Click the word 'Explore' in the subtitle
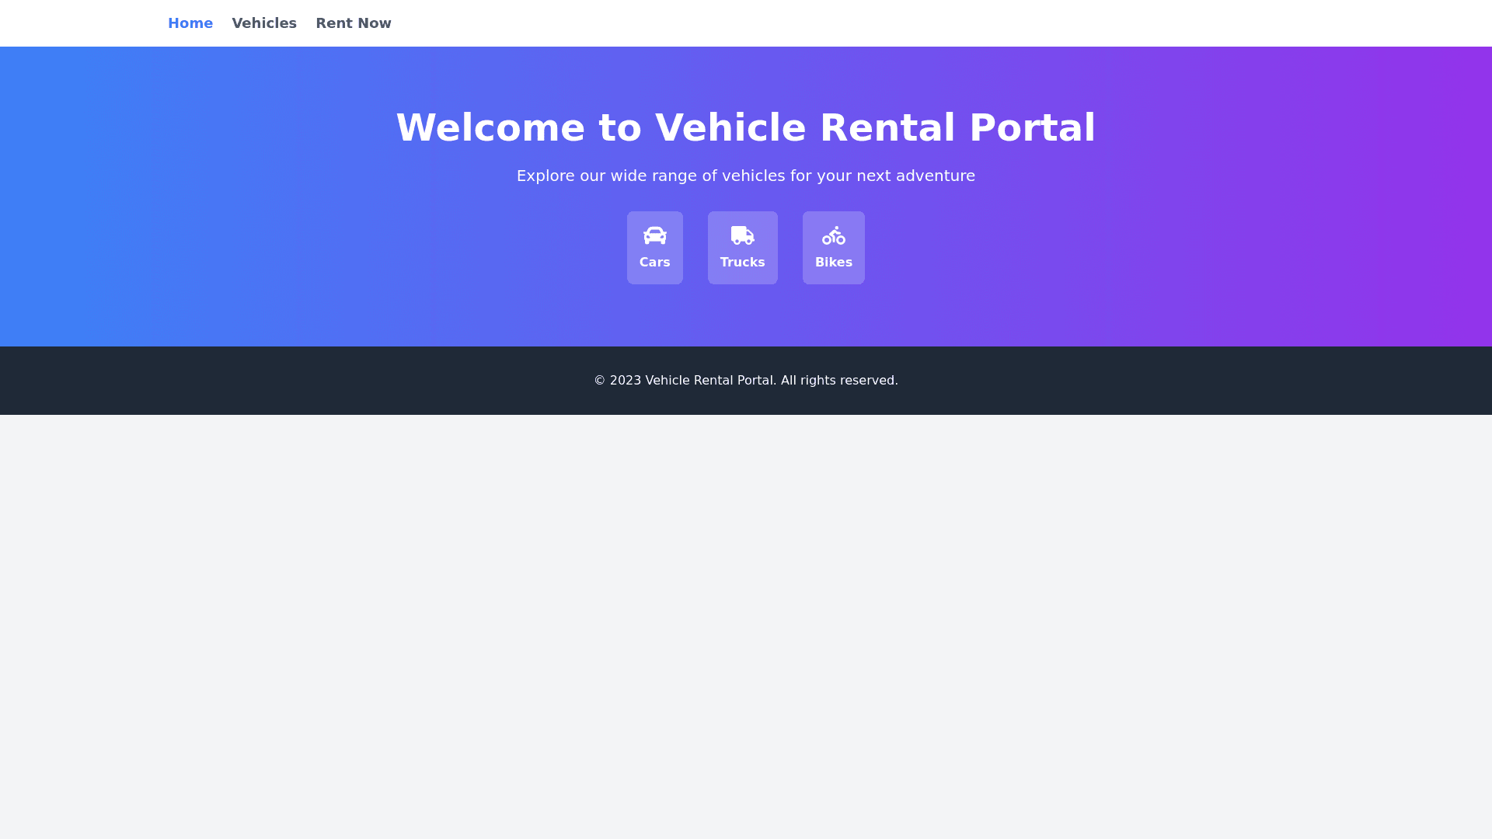This screenshot has height=839, width=1492. [546, 176]
